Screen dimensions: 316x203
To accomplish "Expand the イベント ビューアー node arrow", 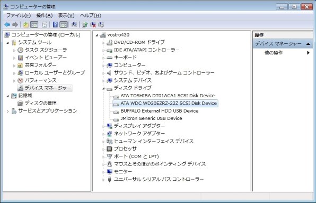I will tap(14, 58).
